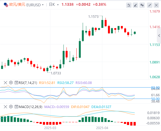Click the MACD axis value 0.00630
This screenshot has width=161, height=131.
coord(153,118)
